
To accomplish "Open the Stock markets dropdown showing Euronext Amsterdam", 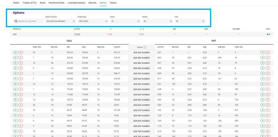I will pos(60,21).
